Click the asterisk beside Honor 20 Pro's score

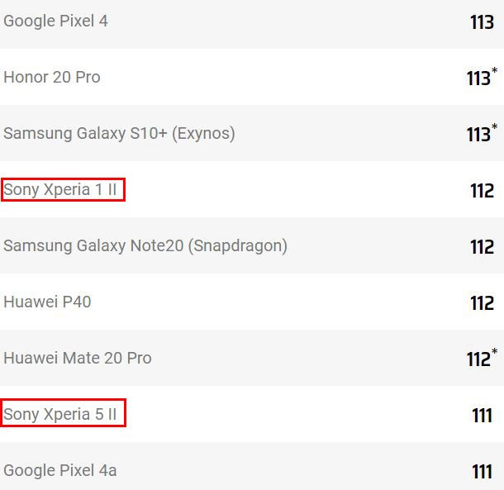click(494, 71)
